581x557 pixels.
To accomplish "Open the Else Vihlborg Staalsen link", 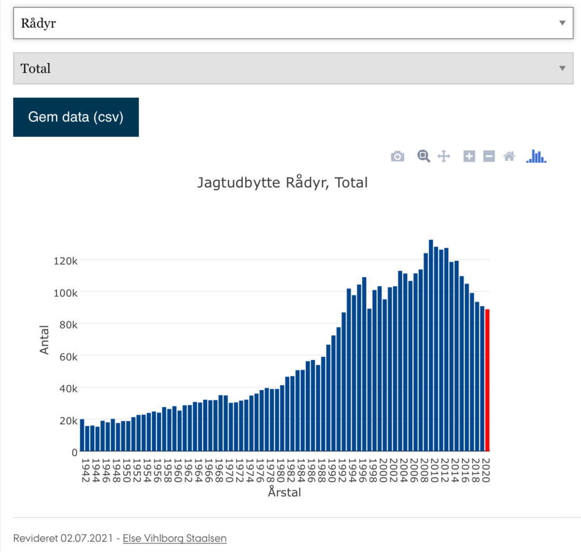I will (175, 538).
